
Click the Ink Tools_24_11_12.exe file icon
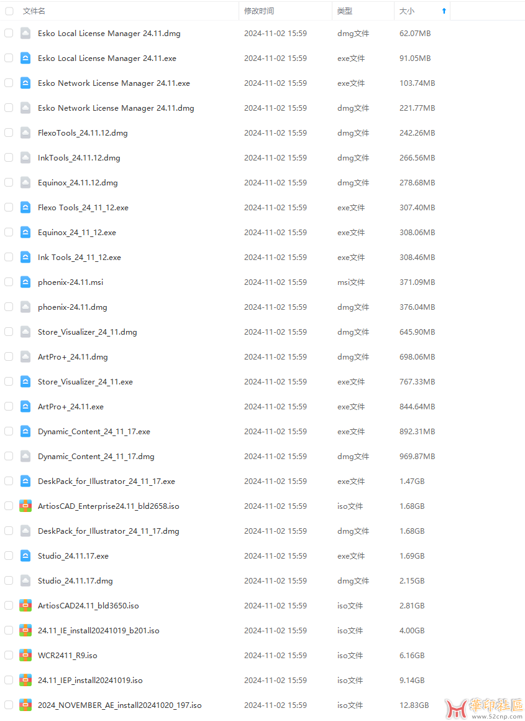coord(25,257)
